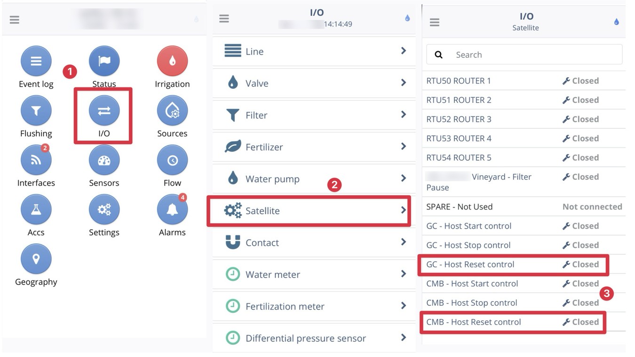Image resolution: width=635 pixels, height=357 pixels.
Task: Open the Alarms bell icon
Action: pos(172,210)
